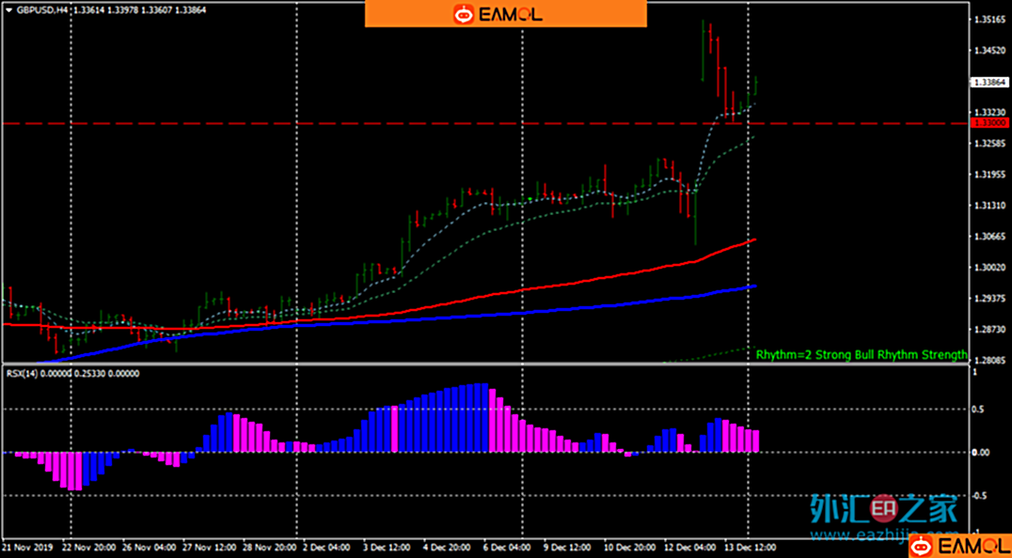This screenshot has height=558, width=1012.
Task: Click the red 1.33000 price level label
Action: coord(989,123)
